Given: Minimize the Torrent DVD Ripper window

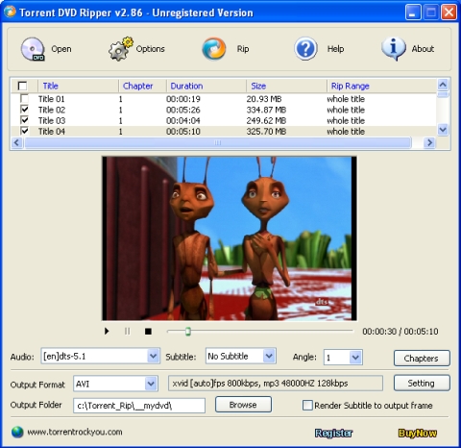Looking at the screenshot, I should 413,12.
